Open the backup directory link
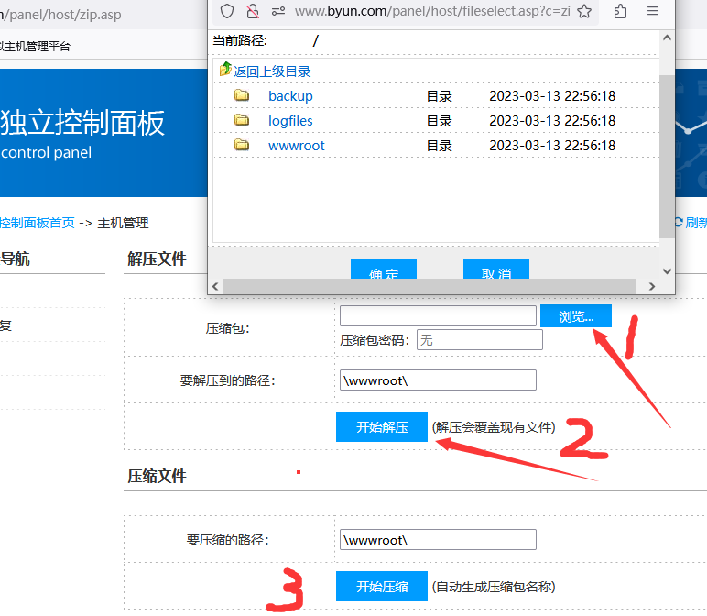Image resolution: width=707 pixels, height=616 pixels. 290,96
